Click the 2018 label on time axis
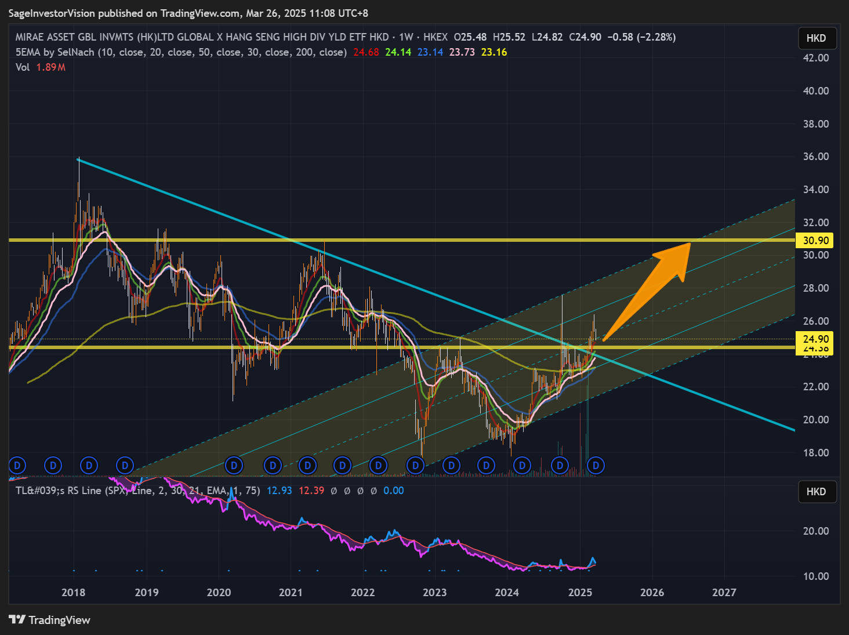 click(x=74, y=593)
